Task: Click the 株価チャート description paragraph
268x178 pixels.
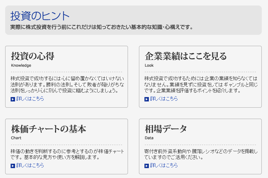Action: (x=67, y=154)
